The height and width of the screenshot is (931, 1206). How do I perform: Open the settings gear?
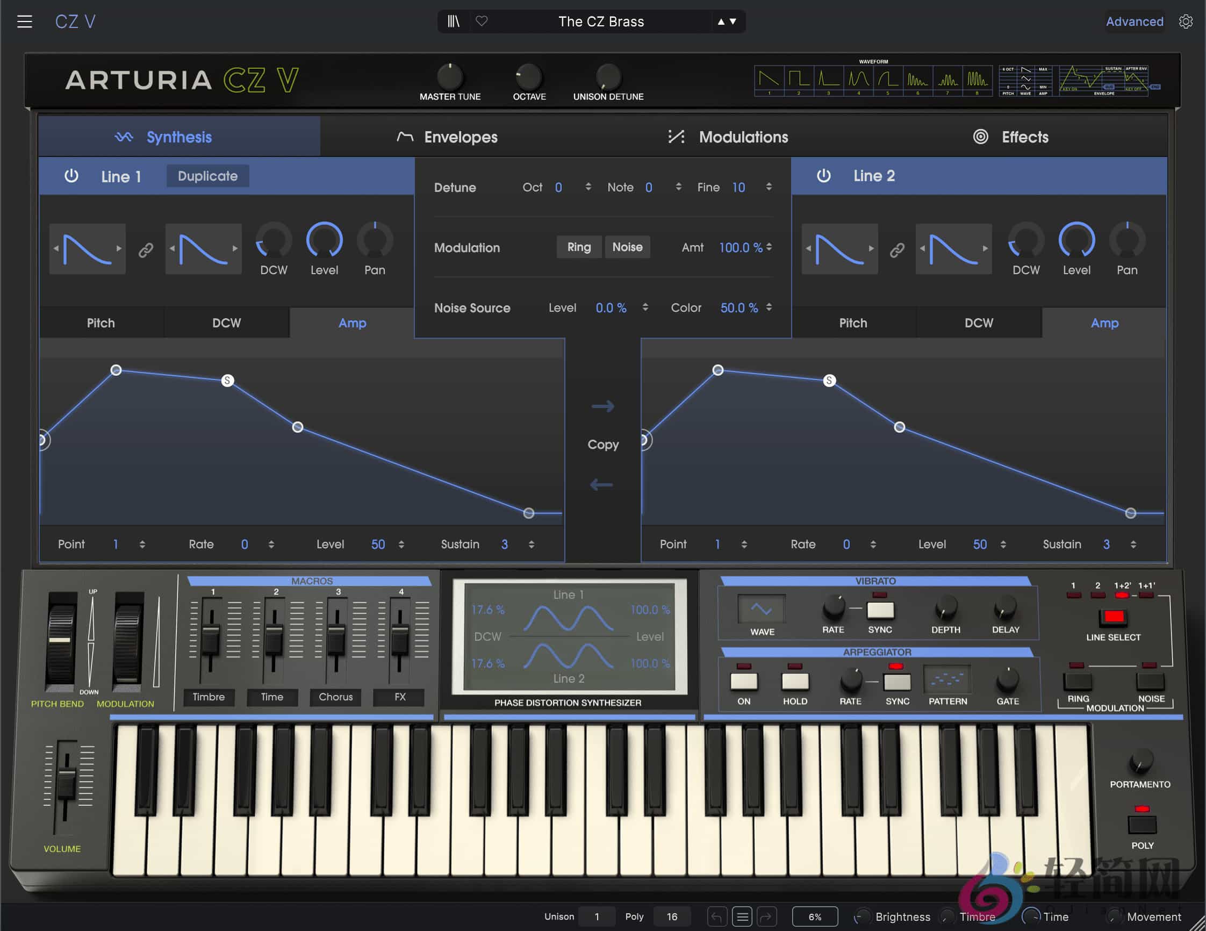click(x=1186, y=22)
